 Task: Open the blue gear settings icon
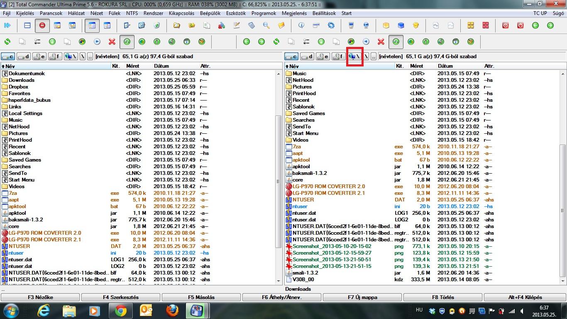pyautogui.click(x=331, y=26)
